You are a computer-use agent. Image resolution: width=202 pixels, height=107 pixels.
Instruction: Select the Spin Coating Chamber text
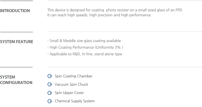(74, 76)
